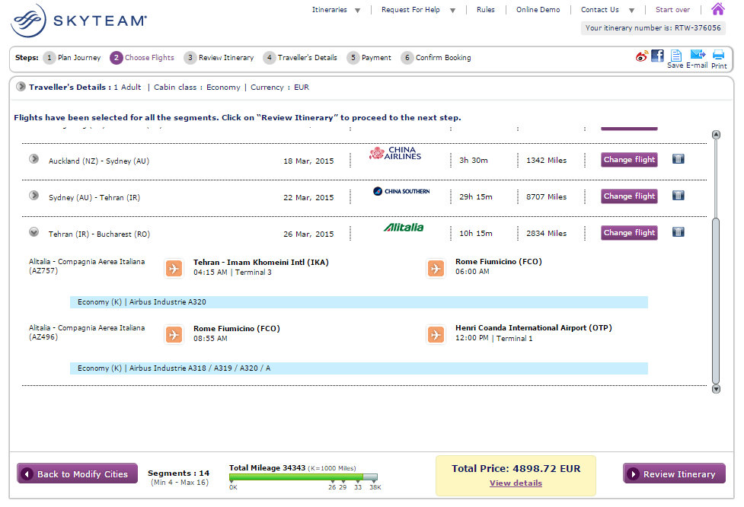
Task: Print the itinerary
Action: (x=719, y=59)
